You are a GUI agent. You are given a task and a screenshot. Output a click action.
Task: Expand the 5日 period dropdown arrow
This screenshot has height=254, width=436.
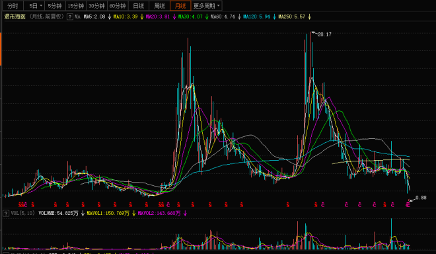pyautogui.click(x=41, y=5)
